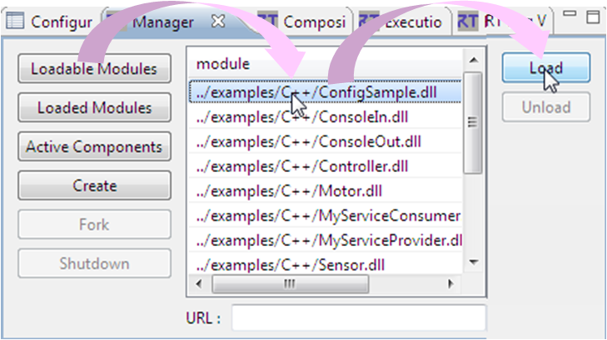The image size is (607, 340).
Task: Load the selected module
Action: pyautogui.click(x=546, y=68)
